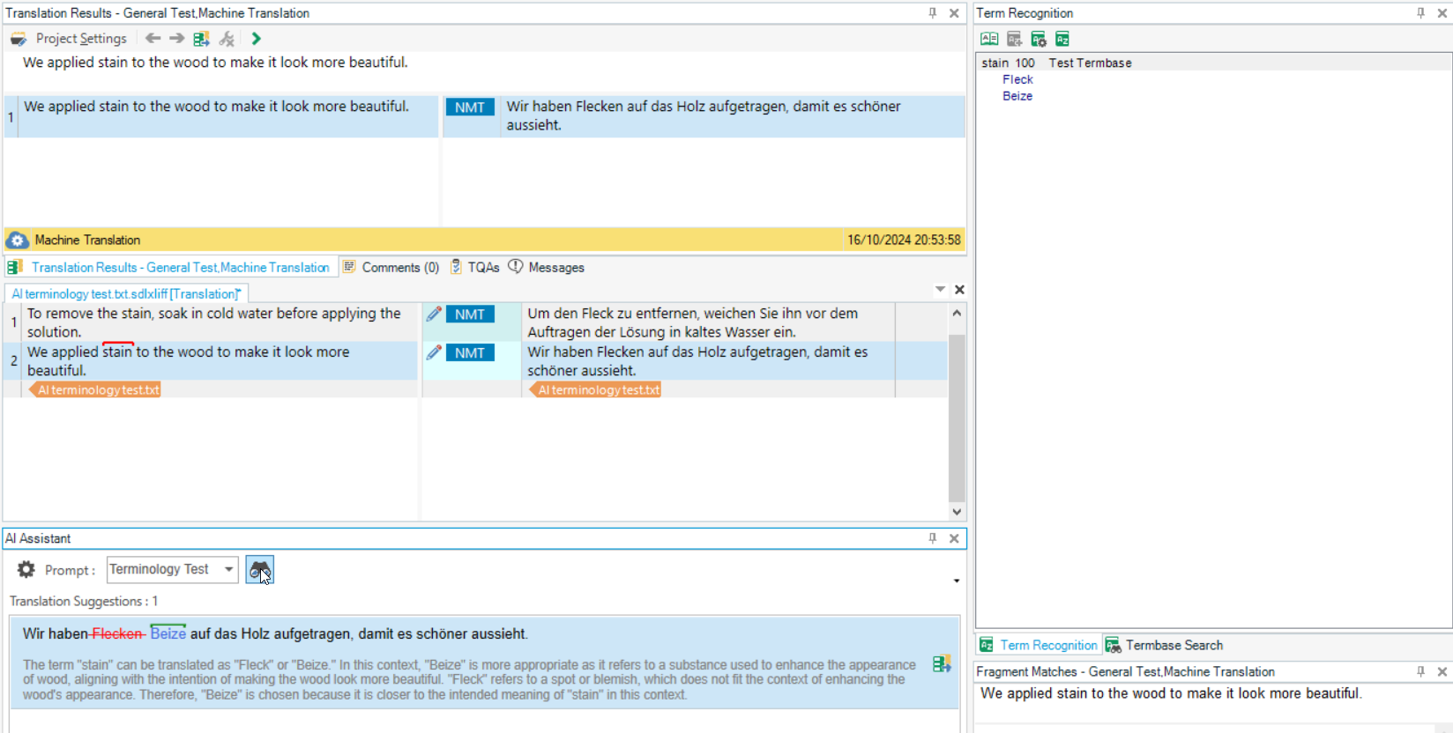The image size is (1453, 733).
Task: Pin the Term Recognition panel
Action: pos(1420,13)
